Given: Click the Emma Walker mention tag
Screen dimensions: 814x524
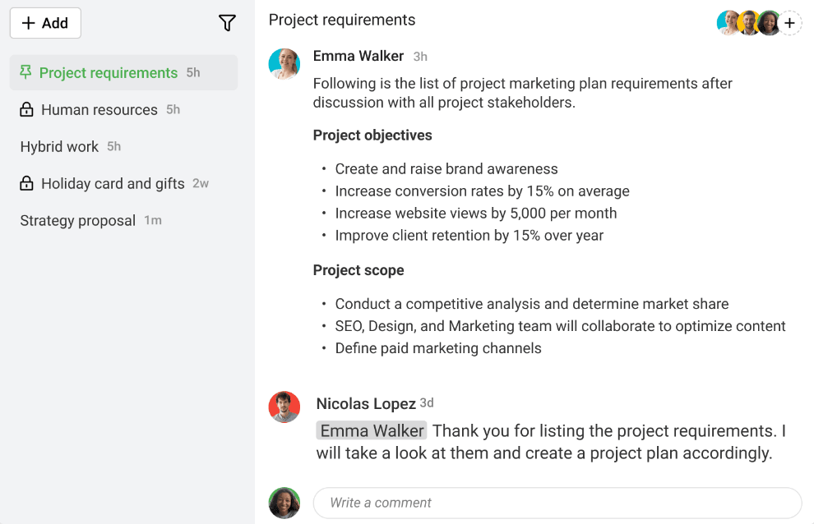Looking at the screenshot, I should pyautogui.click(x=371, y=430).
